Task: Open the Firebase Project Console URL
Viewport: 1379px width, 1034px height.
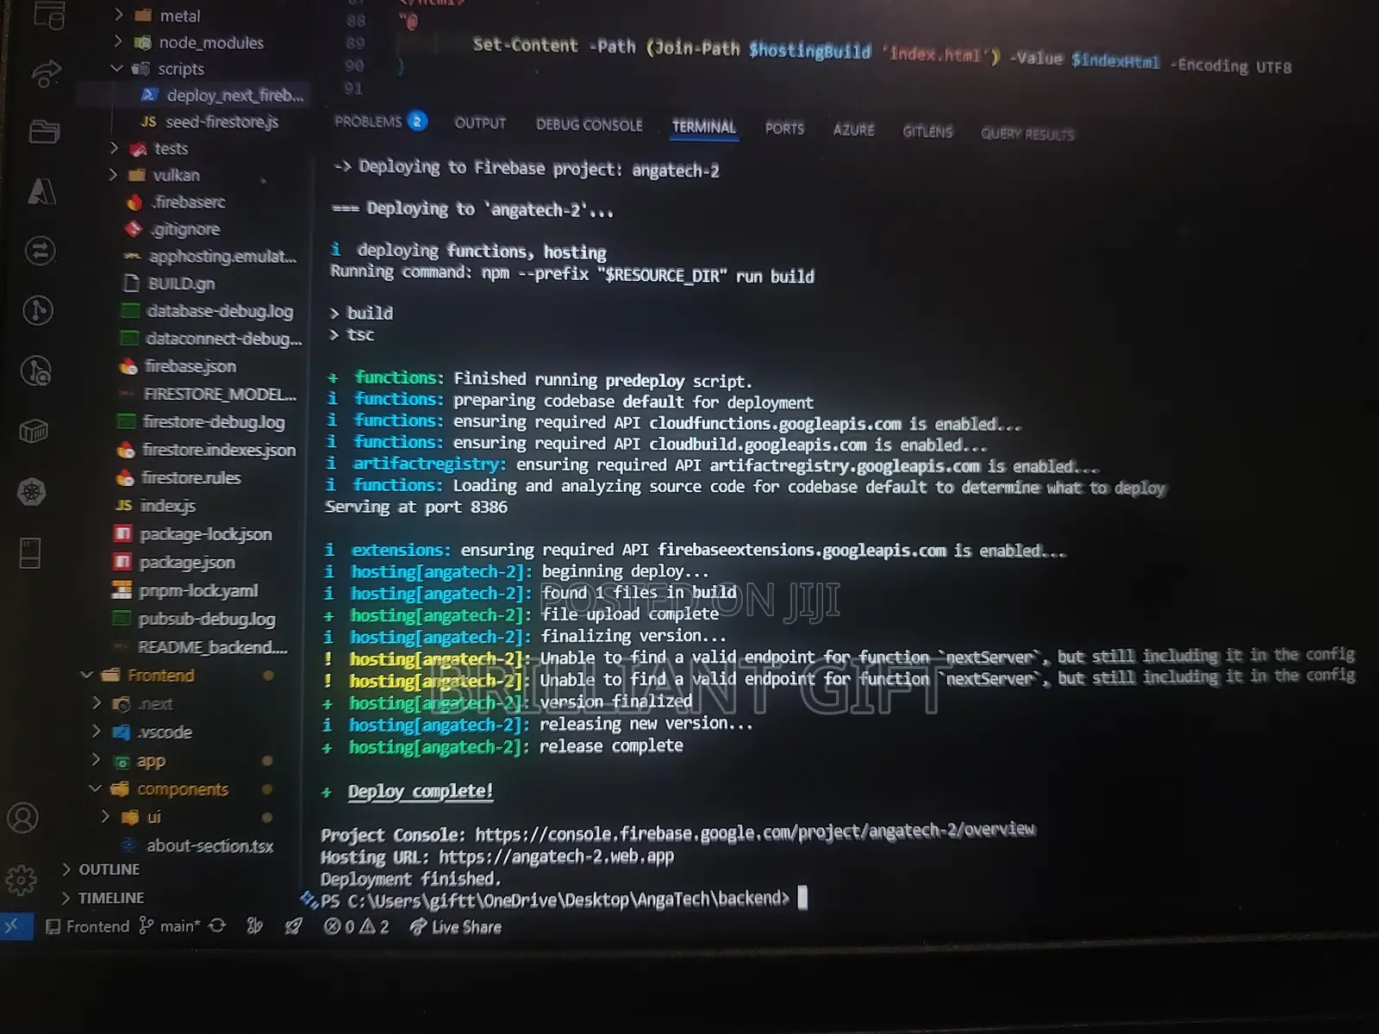Action: (x=755, y=832)
